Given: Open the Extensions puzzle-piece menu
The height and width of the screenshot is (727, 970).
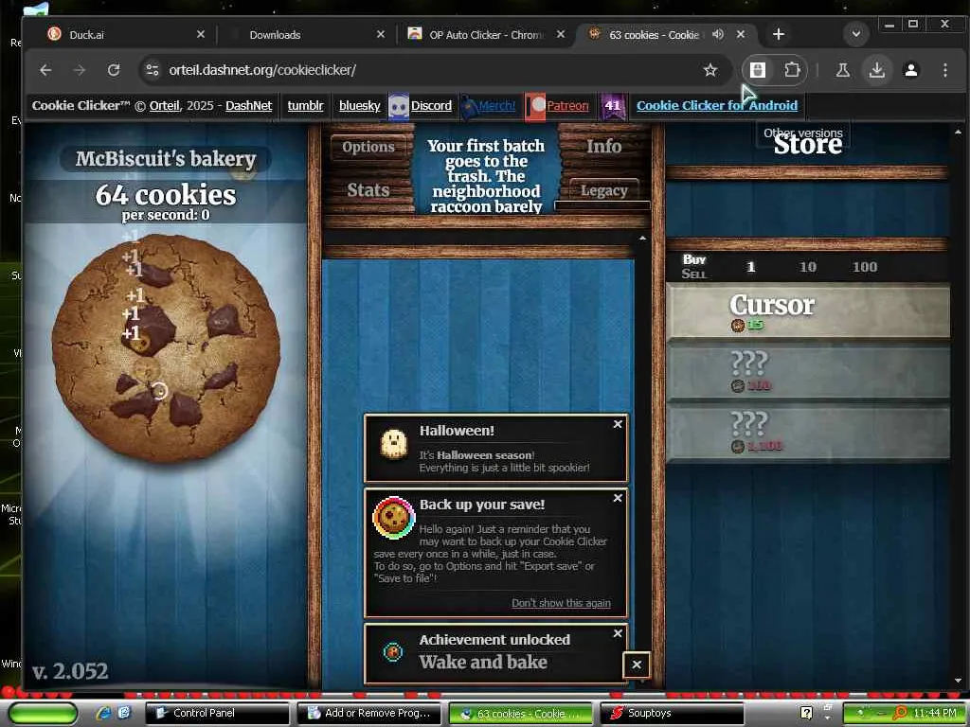Looking at the screenshot, I should (792, 70).
